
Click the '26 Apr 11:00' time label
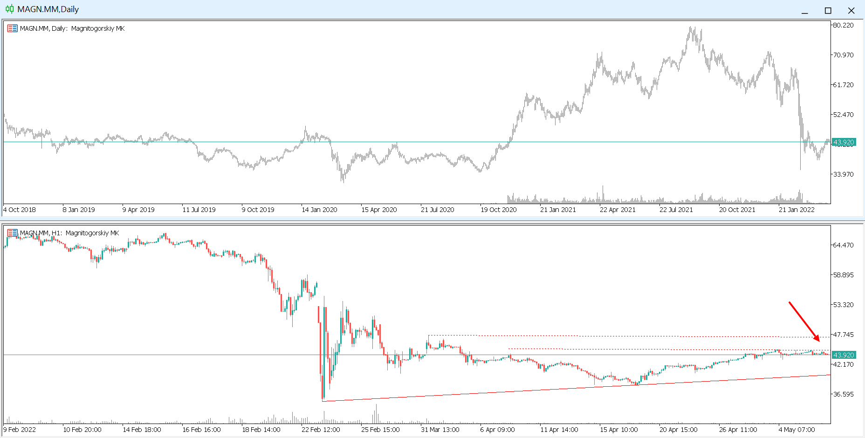(738, 430)
